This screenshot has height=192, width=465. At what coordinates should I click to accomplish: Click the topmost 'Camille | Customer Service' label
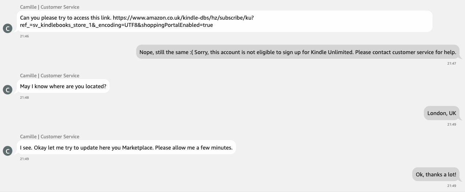point(50,7)
